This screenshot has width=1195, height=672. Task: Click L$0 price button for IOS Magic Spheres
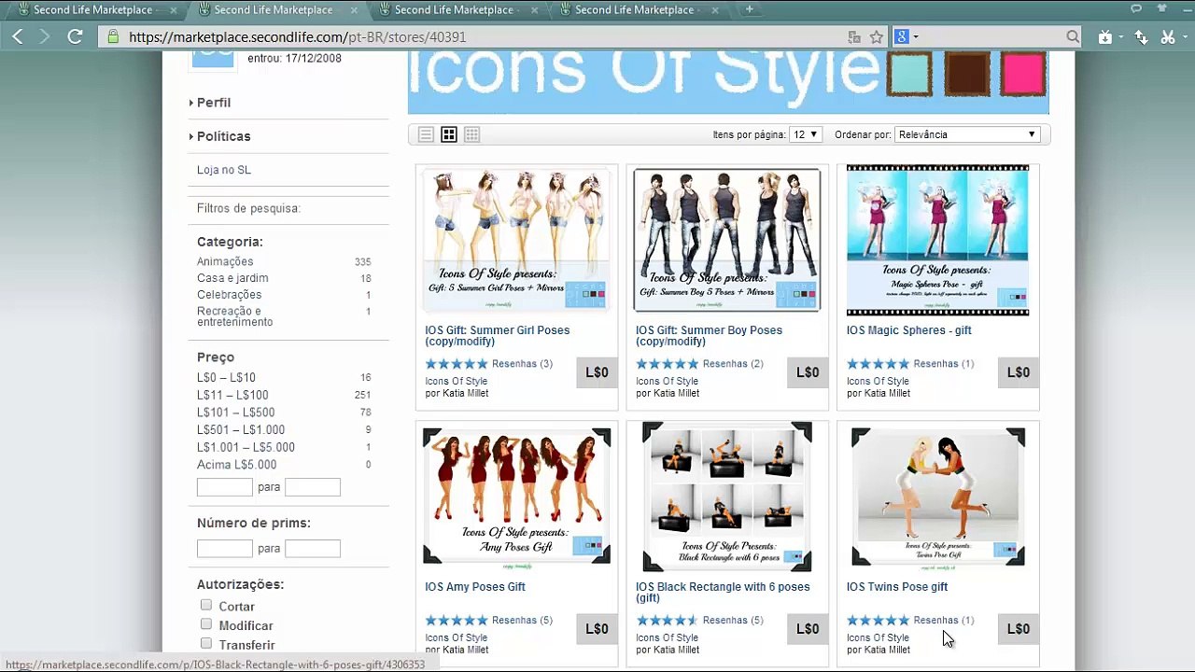click(x=1019, y=372)
